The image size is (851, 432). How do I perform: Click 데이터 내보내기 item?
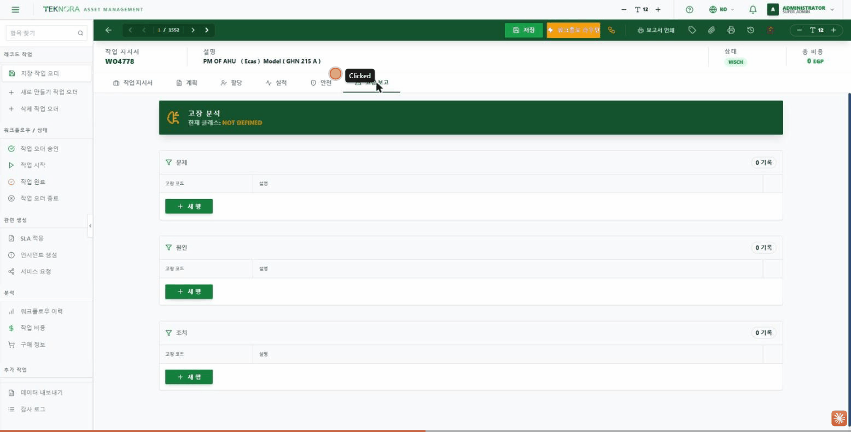click(46, 393)
